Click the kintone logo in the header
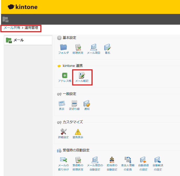 [x=23, y=7]
